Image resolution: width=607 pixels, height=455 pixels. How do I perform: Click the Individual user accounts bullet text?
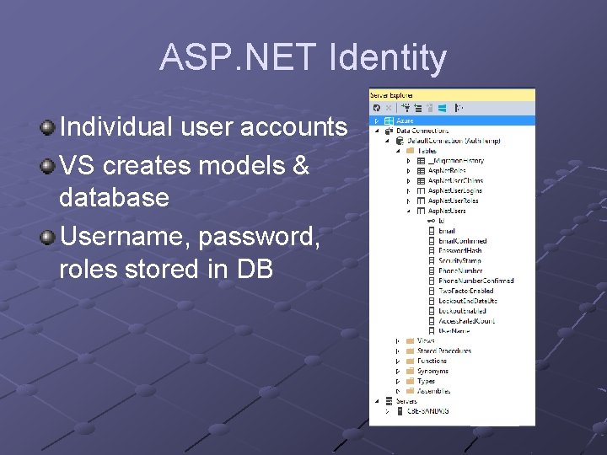coord(204,127)
